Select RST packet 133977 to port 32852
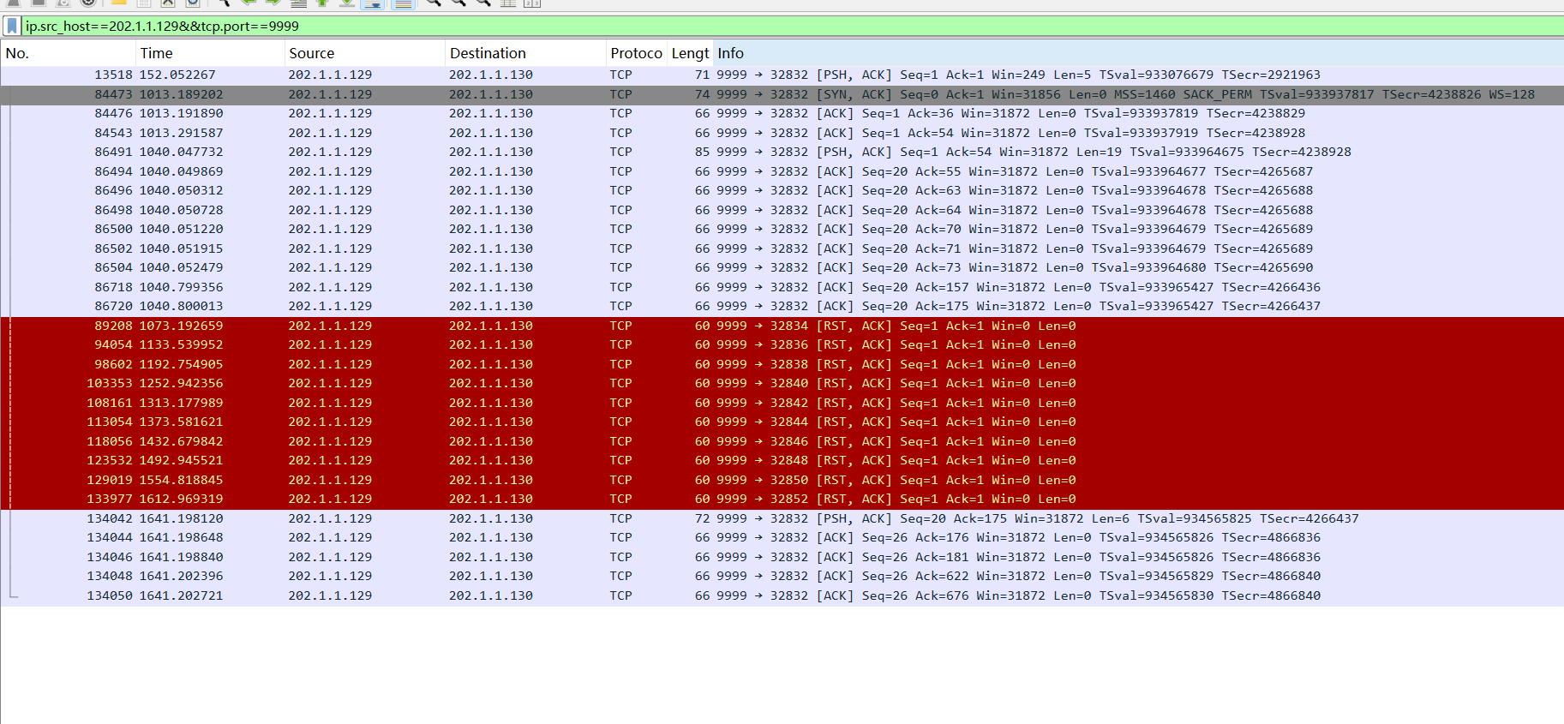The width and height of the screenshot is (1564, 724). (x=782, y=500)
